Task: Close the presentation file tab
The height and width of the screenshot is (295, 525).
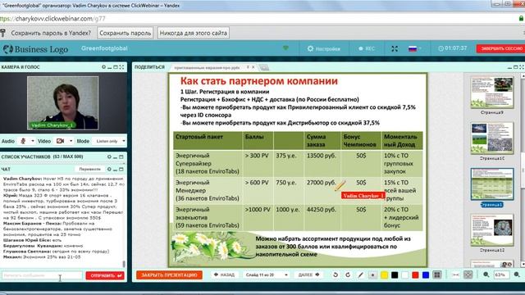Action: coord(253,67)
